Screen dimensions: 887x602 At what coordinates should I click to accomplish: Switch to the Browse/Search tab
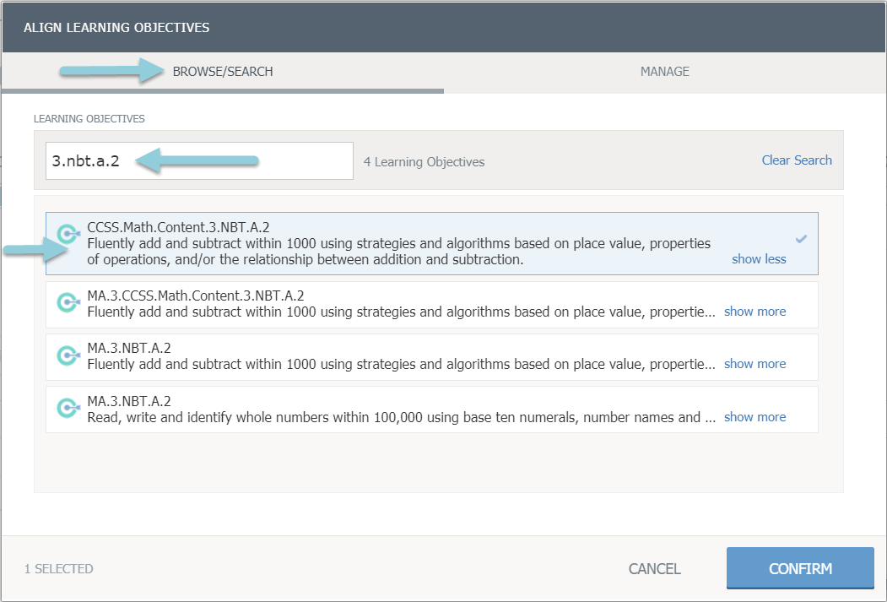point(223,72)
